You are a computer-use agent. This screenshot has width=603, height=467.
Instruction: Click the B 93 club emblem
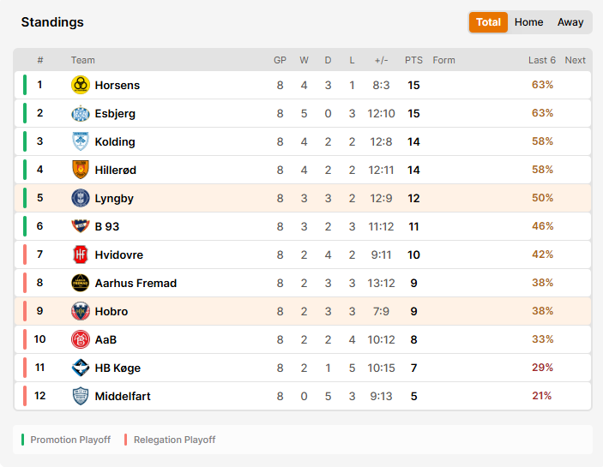coord(81,226)
